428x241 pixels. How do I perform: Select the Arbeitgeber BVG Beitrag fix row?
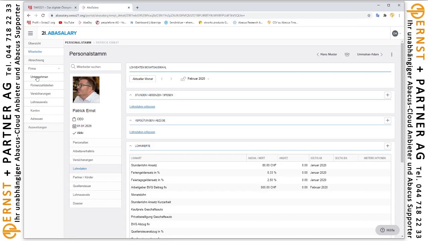coord(260,187)
